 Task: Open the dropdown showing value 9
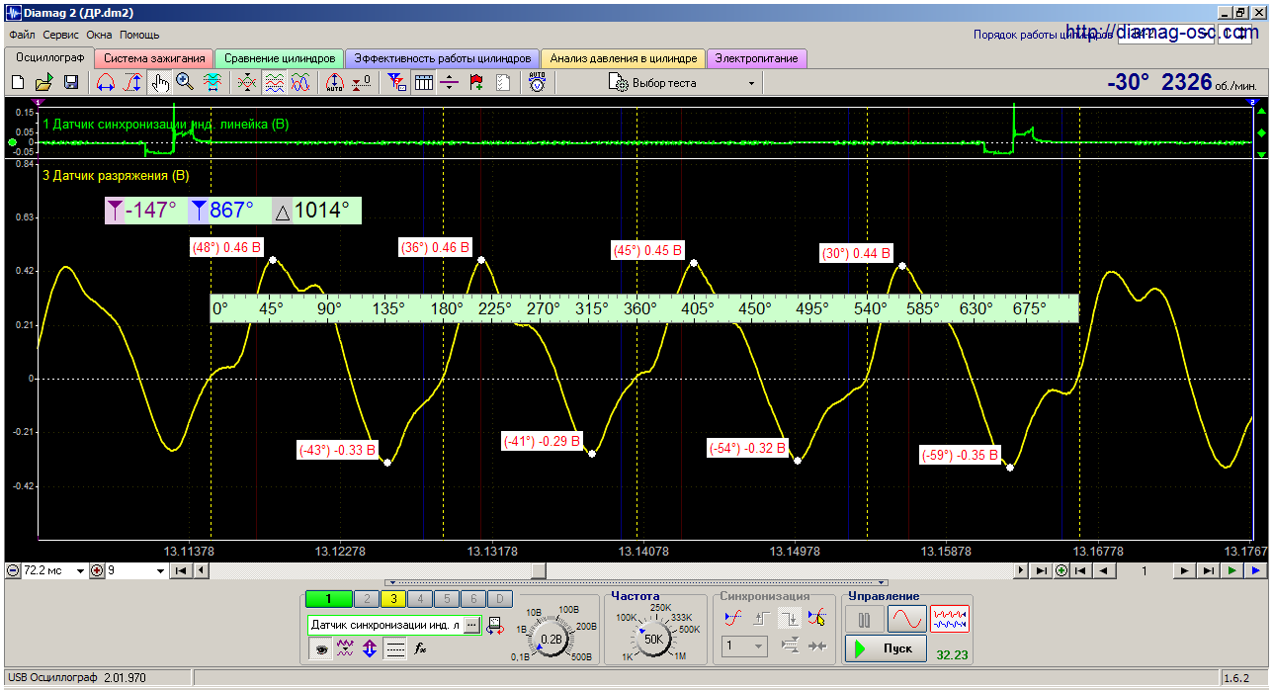pos(162,570)
